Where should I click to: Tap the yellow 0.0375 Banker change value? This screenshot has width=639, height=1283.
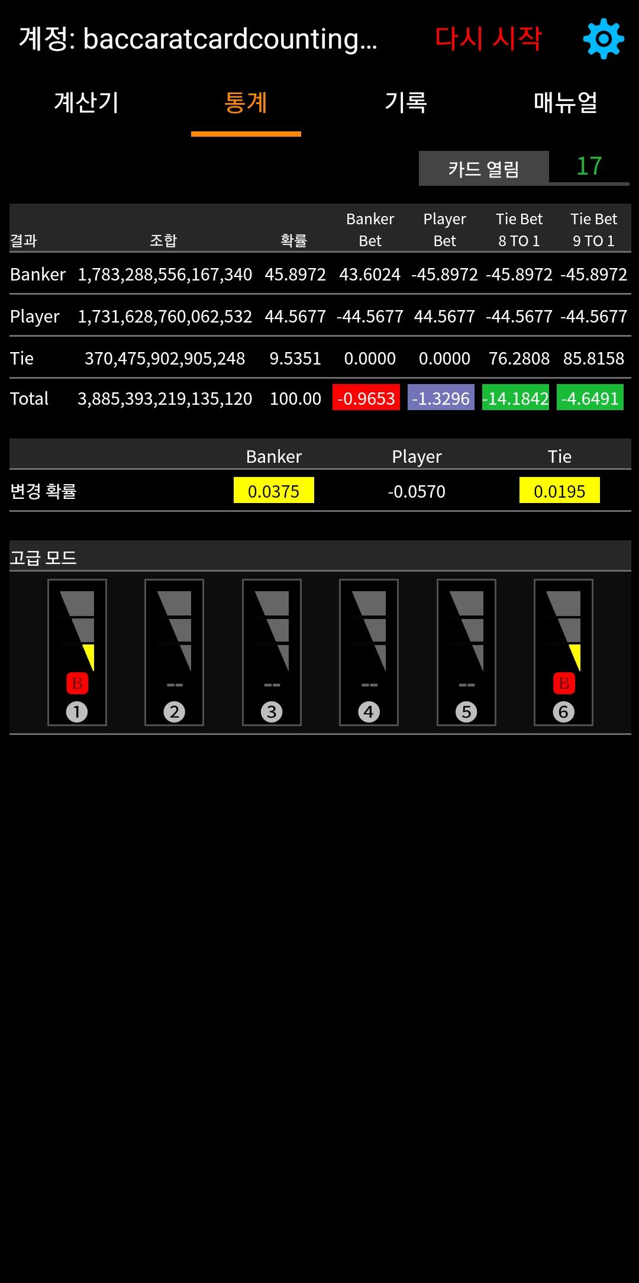tap(274, 490)
